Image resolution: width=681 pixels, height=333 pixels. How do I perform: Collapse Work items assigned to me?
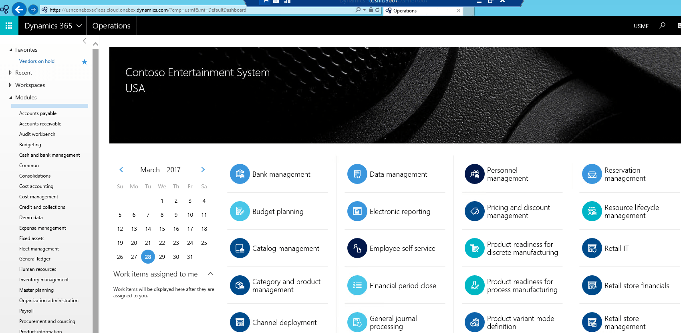210,274
